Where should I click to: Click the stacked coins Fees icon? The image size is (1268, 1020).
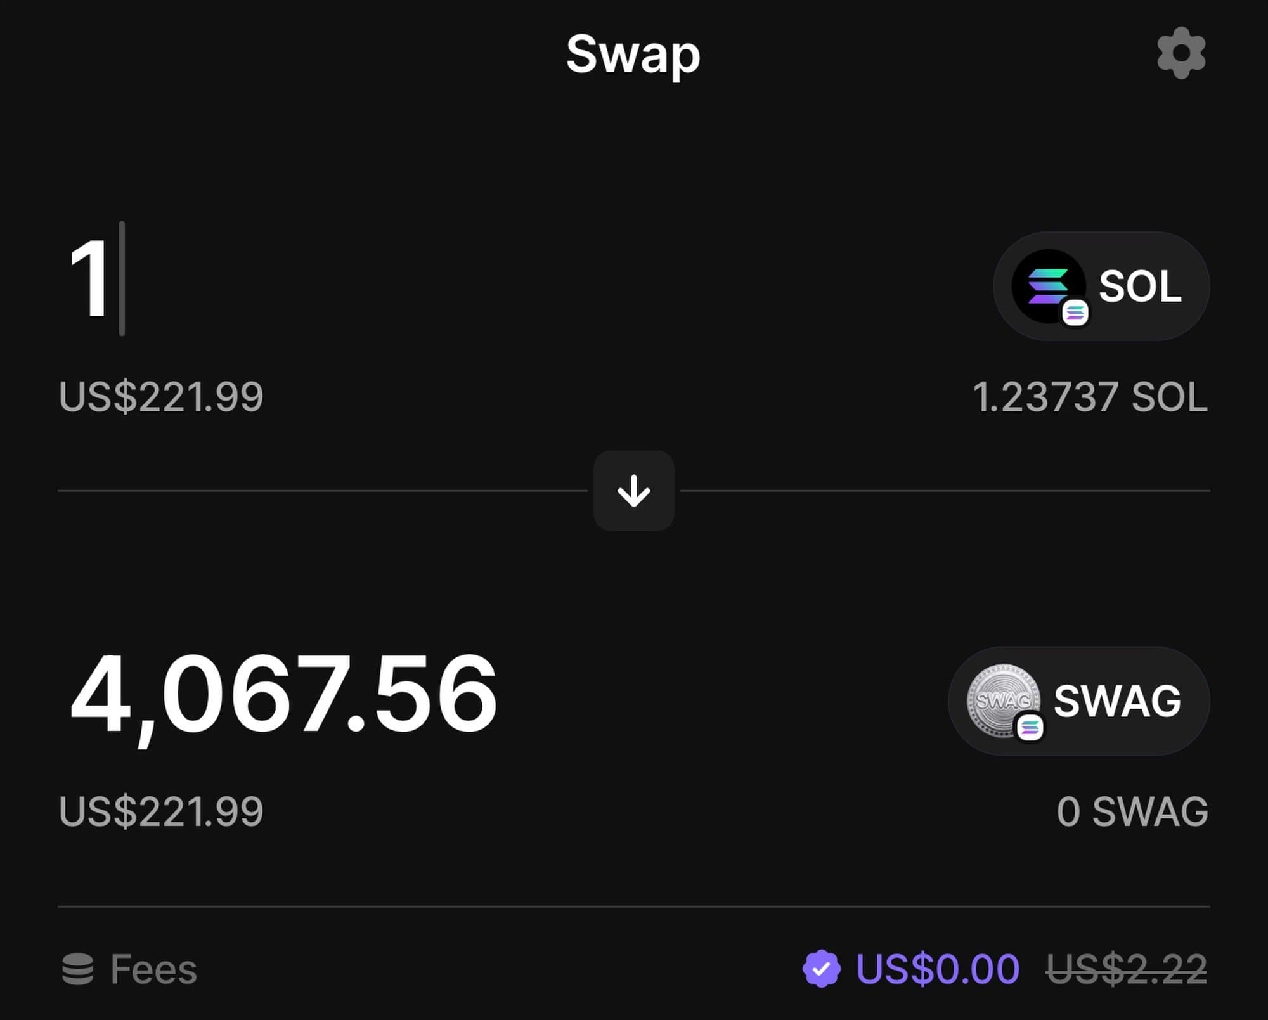pos(77,969)
